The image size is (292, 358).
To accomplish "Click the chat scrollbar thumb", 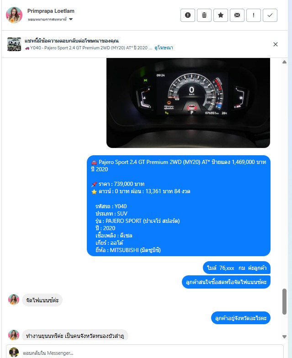I will 284,301.
